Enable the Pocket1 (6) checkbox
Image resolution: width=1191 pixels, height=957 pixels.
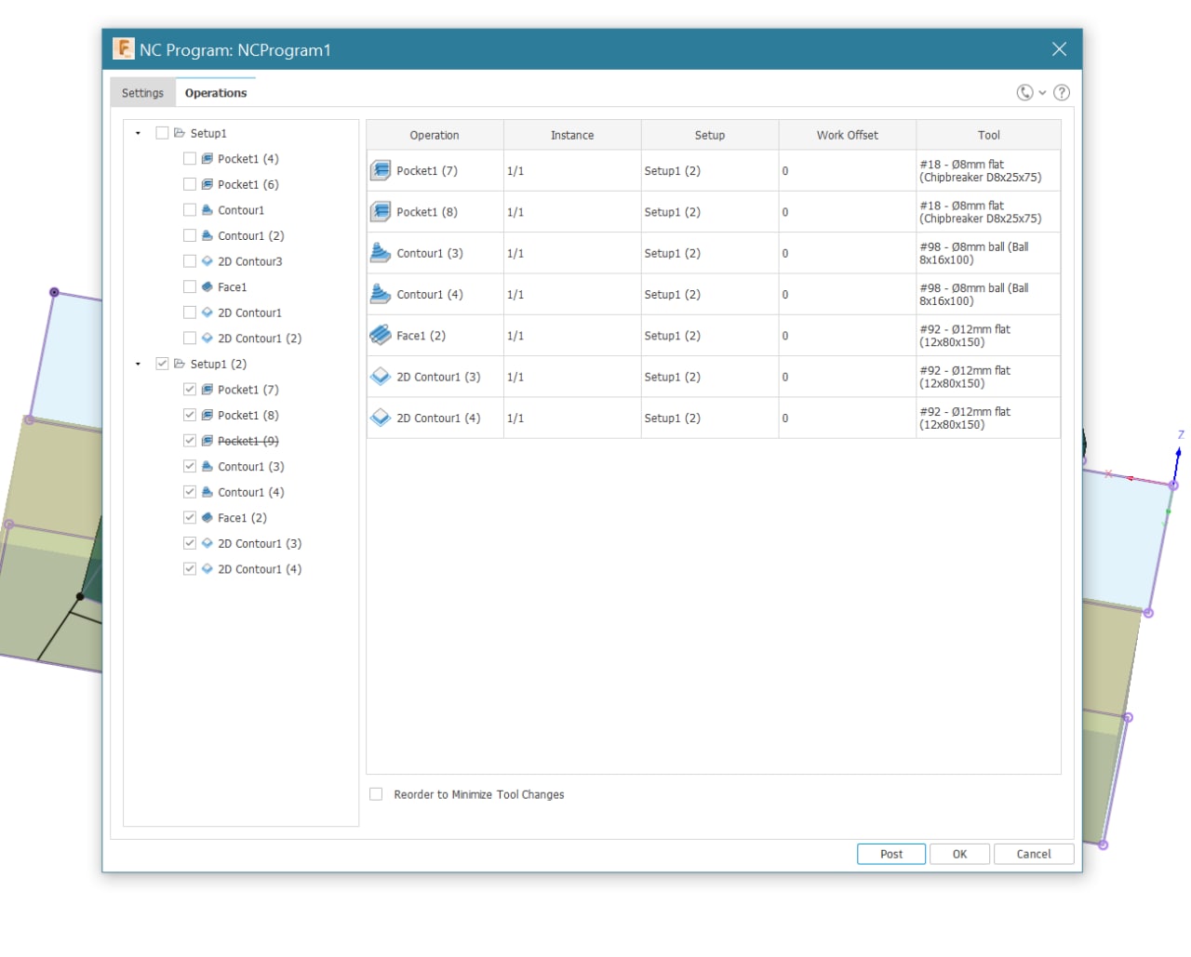[x=190, y=184]
